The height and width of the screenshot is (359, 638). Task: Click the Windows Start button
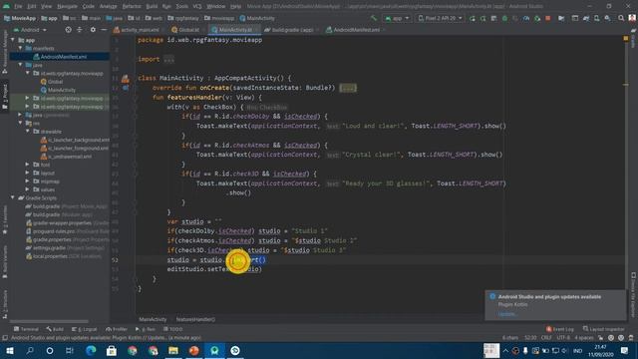(x=10, y=350)
